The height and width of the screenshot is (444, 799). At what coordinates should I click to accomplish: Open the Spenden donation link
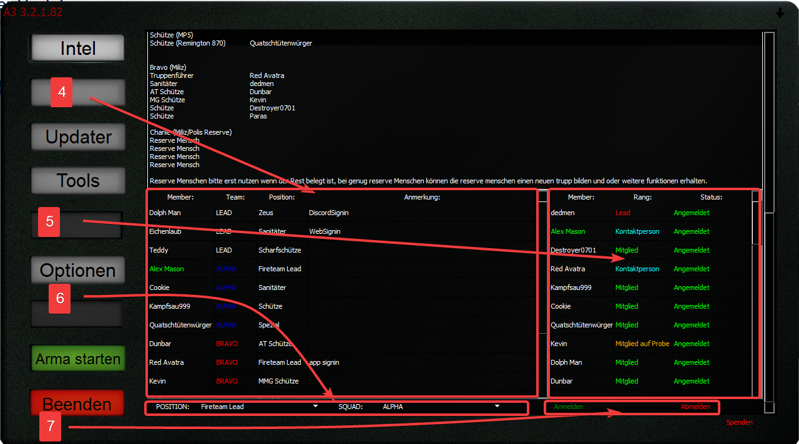(x=739, y=422)
